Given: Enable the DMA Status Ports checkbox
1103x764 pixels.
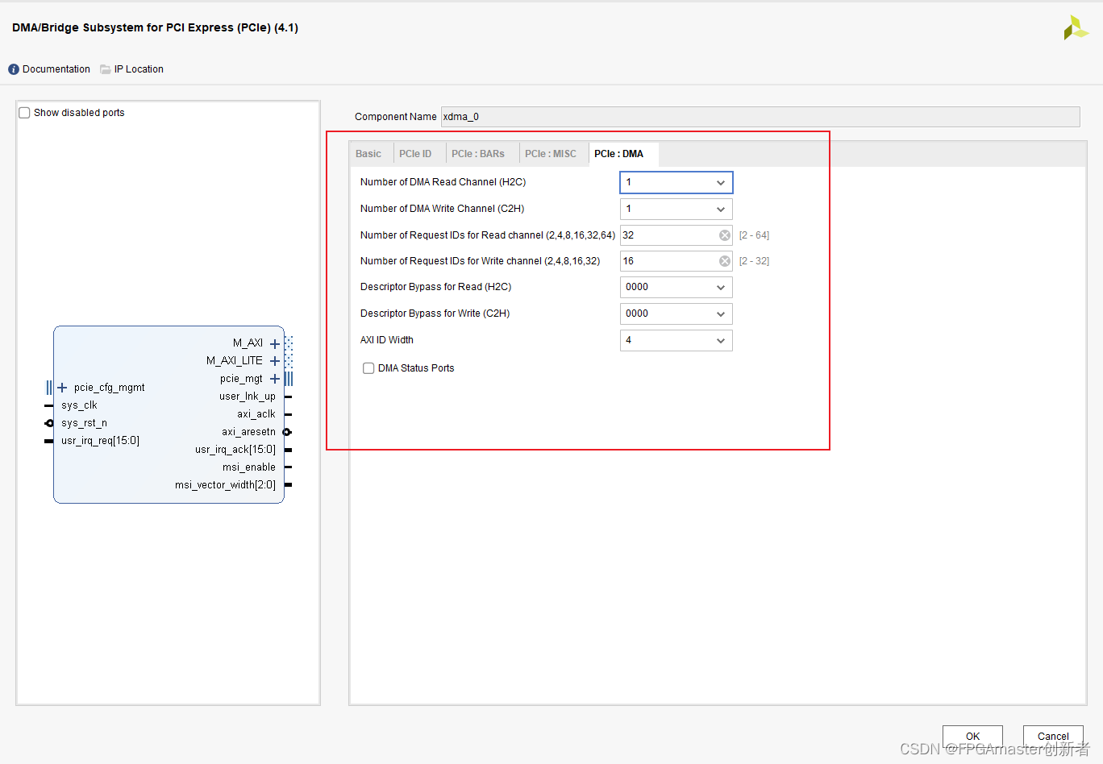Looking at the screenshot, I should pyautogui.click(x=368, y=368).
